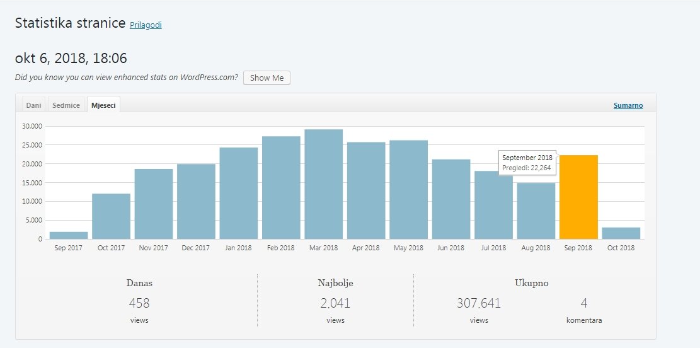Screen dimensions: 700x348
Task: Click the May 2018 chart bar
Action: point(408,190)
